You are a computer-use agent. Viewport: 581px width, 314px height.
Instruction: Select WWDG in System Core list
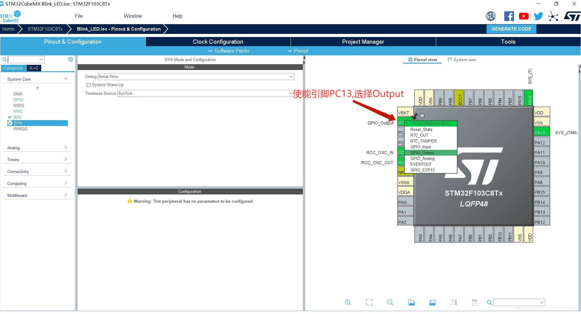[20, 129]
